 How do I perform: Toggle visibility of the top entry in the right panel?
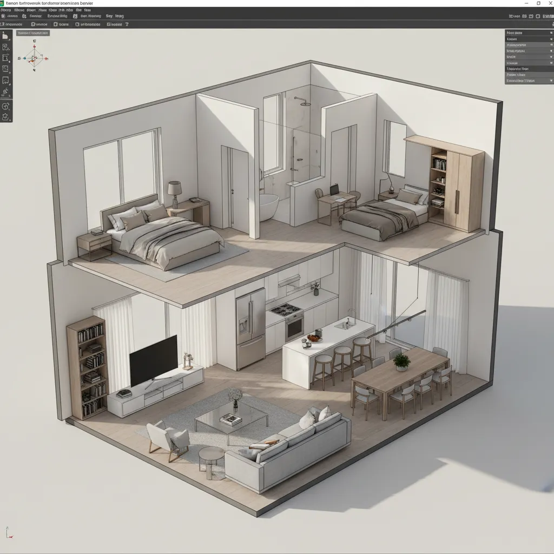[551, 33]
